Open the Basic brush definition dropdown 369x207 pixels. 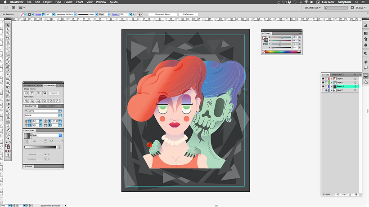tap(96, 14)
